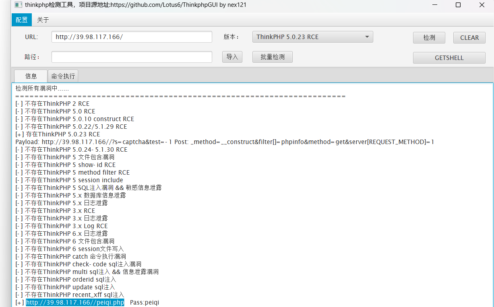Image resolution: width=494 pixels, height=307 pixels.
Task: Select the 'ThinkPHP 5 session include' line
Action: tap(69, 180)
